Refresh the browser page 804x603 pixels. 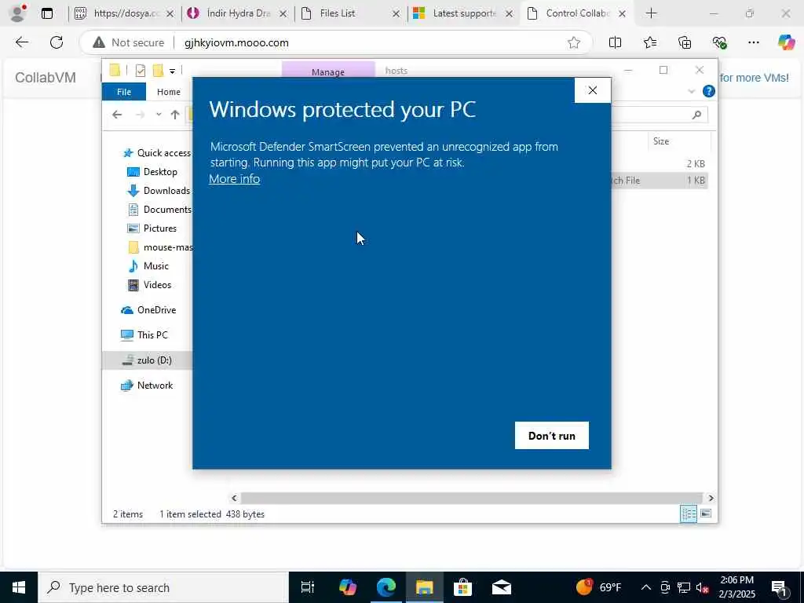click(x=57, y=42)
